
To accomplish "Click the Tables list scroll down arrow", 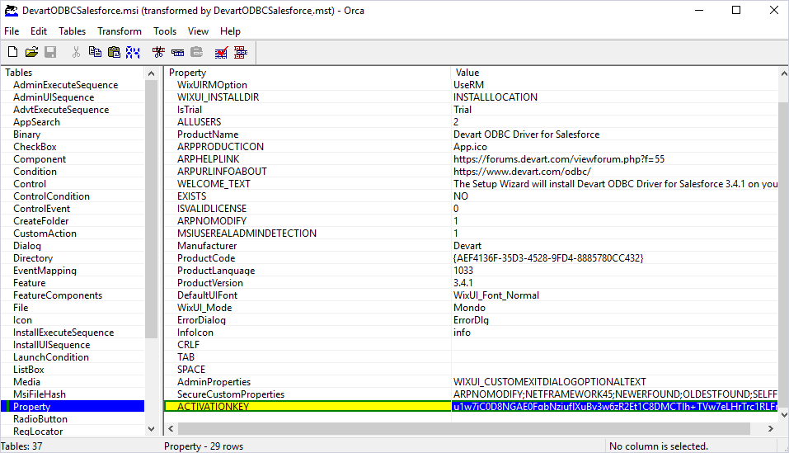I will click(x=151, y=429).
